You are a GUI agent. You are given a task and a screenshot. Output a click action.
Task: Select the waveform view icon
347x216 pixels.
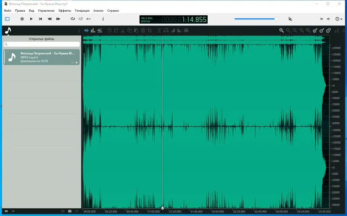click(86, 30)
